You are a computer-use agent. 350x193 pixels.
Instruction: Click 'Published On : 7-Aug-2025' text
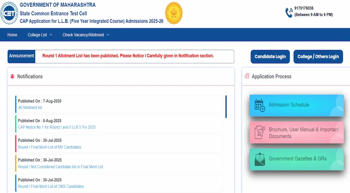pyautogui.click(x=40, y=101)
